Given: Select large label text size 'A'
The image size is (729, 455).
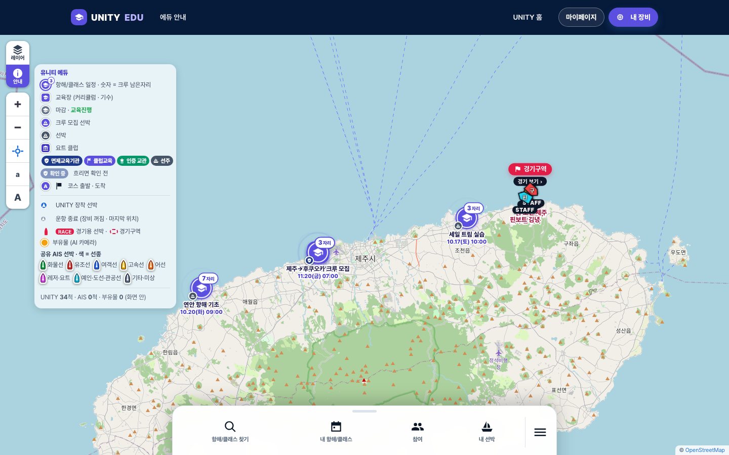Looking at the screenshot, I should coord(18,198).
